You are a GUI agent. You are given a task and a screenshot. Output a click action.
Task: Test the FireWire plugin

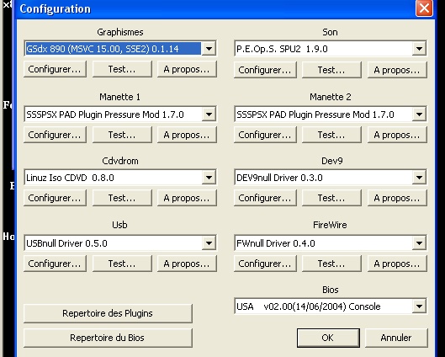(331, 264)
